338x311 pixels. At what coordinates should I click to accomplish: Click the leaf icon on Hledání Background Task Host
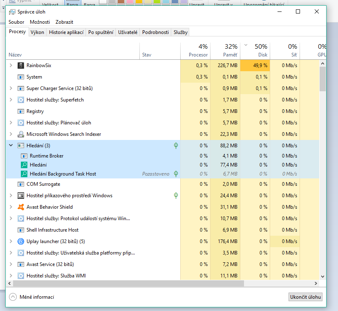[176, 174]
